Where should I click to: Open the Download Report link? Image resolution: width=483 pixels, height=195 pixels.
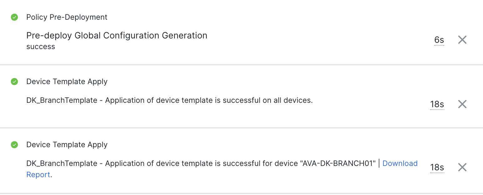[400, 163]
